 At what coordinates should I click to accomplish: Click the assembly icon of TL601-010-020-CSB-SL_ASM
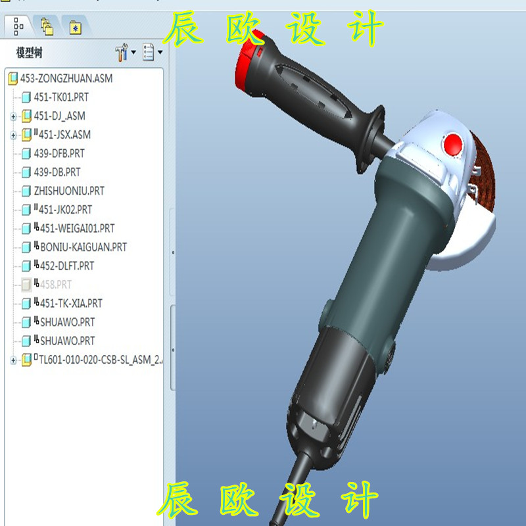pos(26,360)
